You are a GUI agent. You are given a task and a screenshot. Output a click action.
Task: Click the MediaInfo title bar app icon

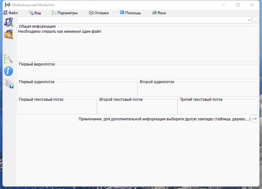click(7, 5)
